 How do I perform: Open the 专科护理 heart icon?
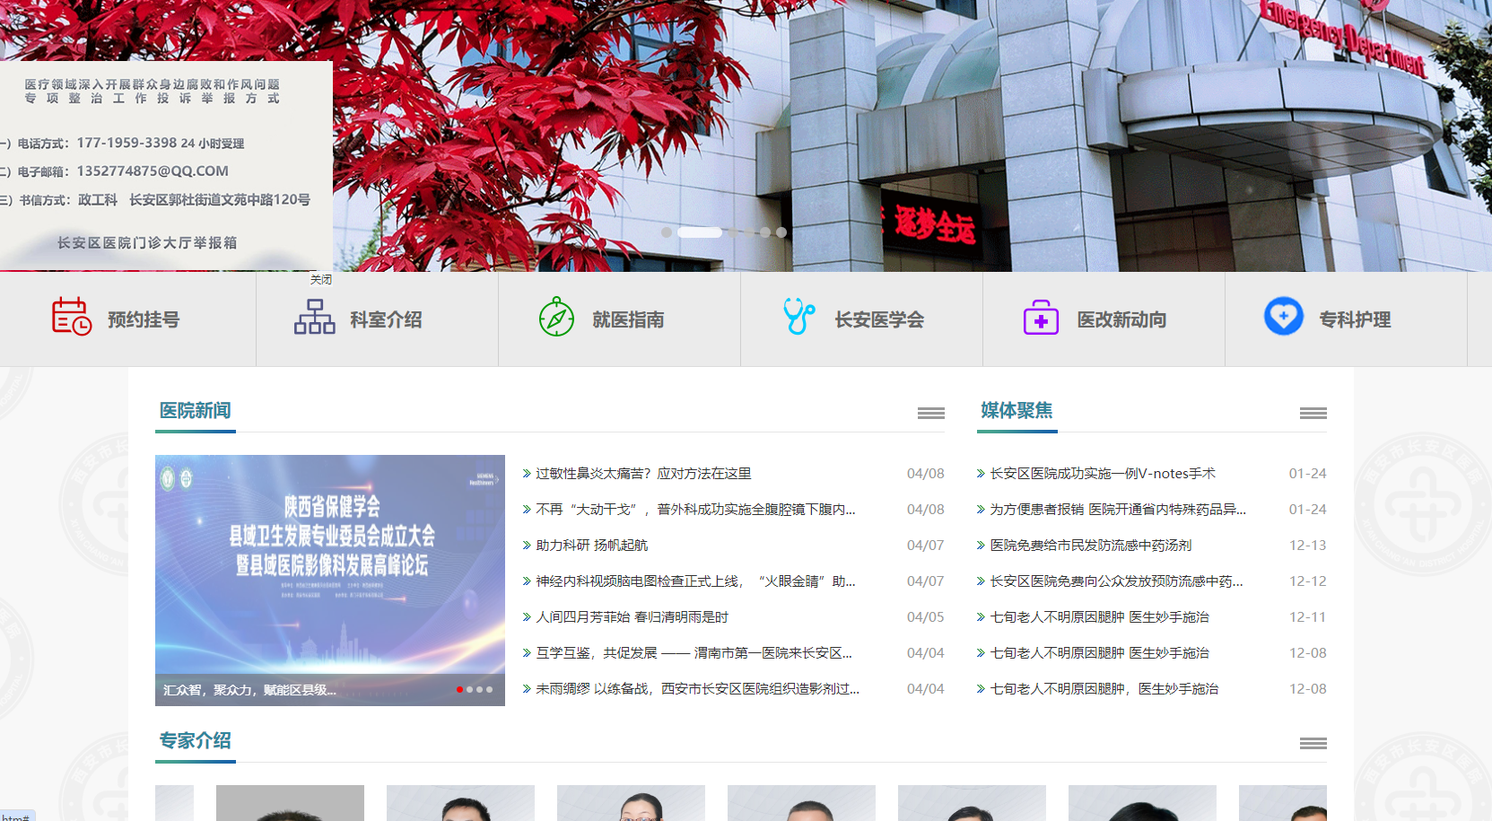coord(1283,317)
